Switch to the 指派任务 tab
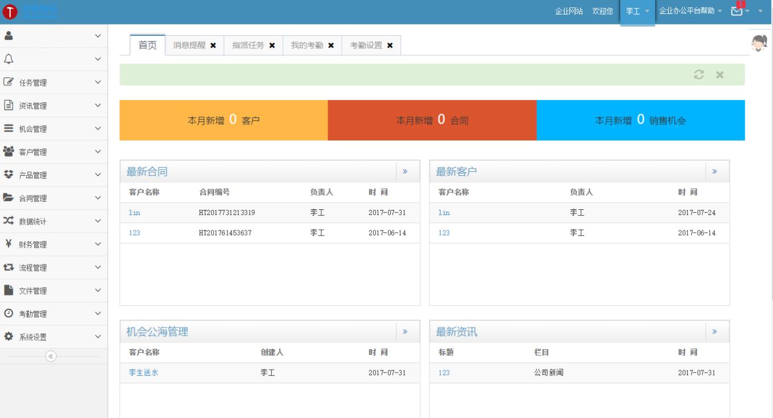This screenshot has width=773, height=418. pos(248,45)
